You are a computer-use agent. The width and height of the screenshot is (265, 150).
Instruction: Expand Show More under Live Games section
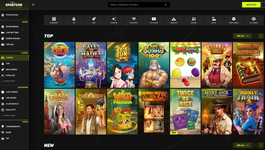point(8,116)
